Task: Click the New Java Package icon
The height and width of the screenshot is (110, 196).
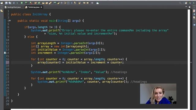Action: click(x=36, y=3)
